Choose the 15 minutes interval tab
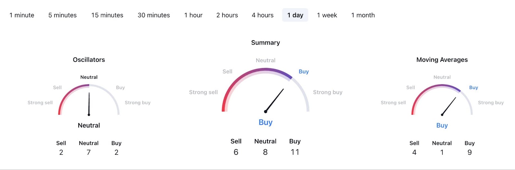The height and width of the screenshot is (170, 515). pyautogui.click(x=107, y=15)
